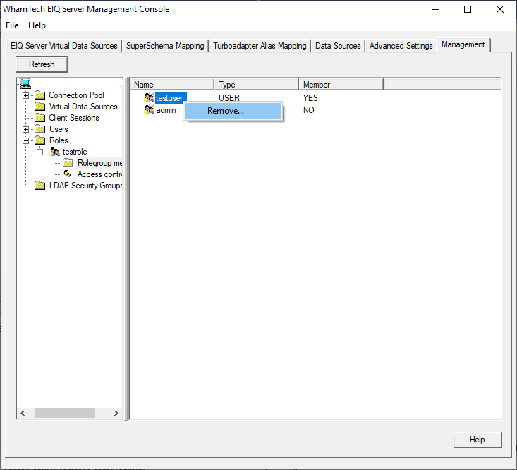
Task: Expand the Users tree node
Action: point(26,129)
